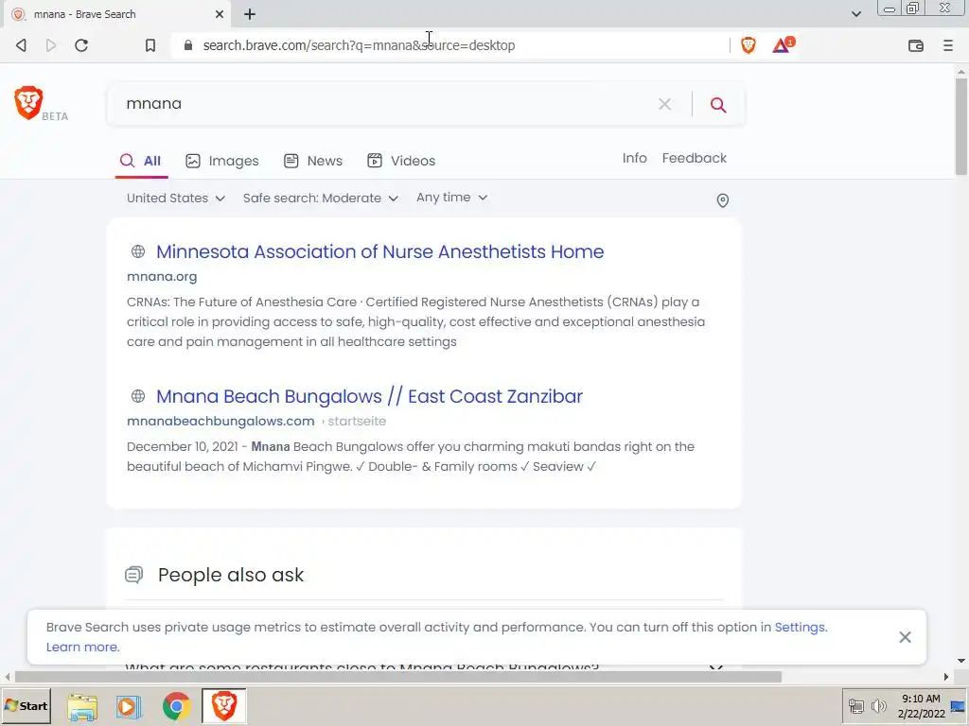Click the magnifier search submit button

point(717,104)
